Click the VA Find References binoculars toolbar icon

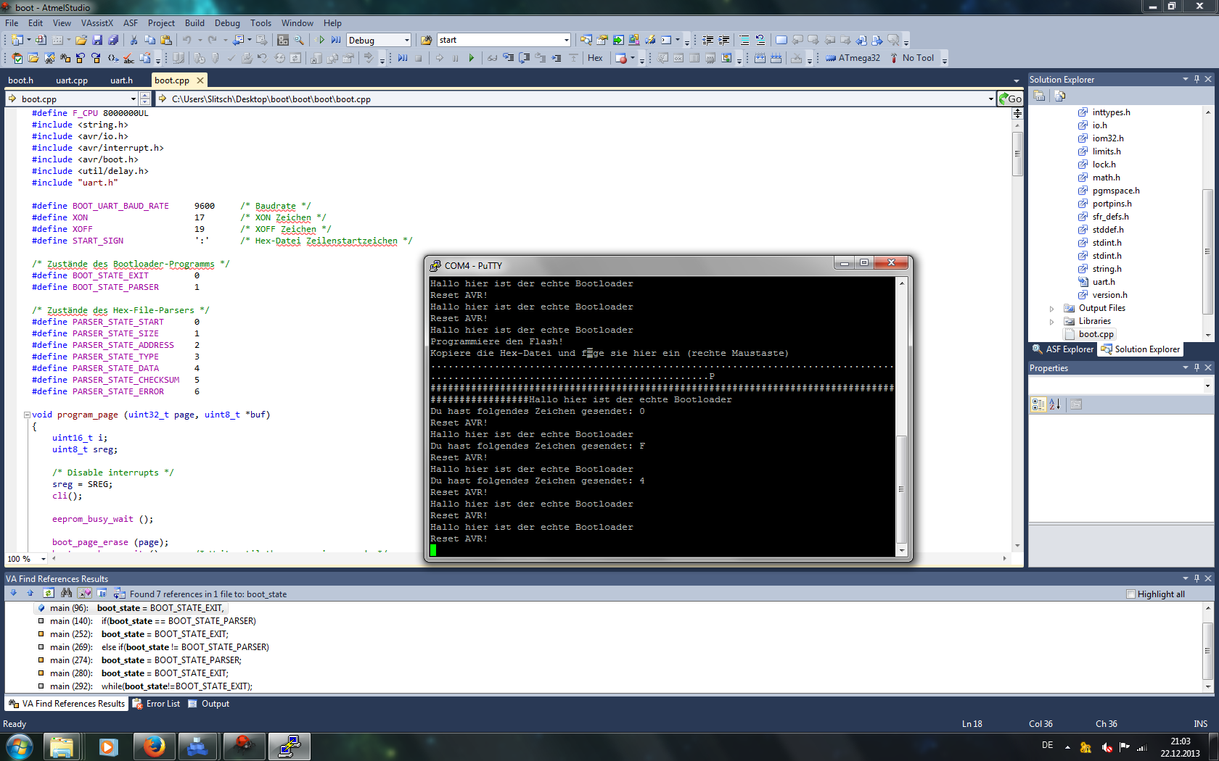[65, 58]
